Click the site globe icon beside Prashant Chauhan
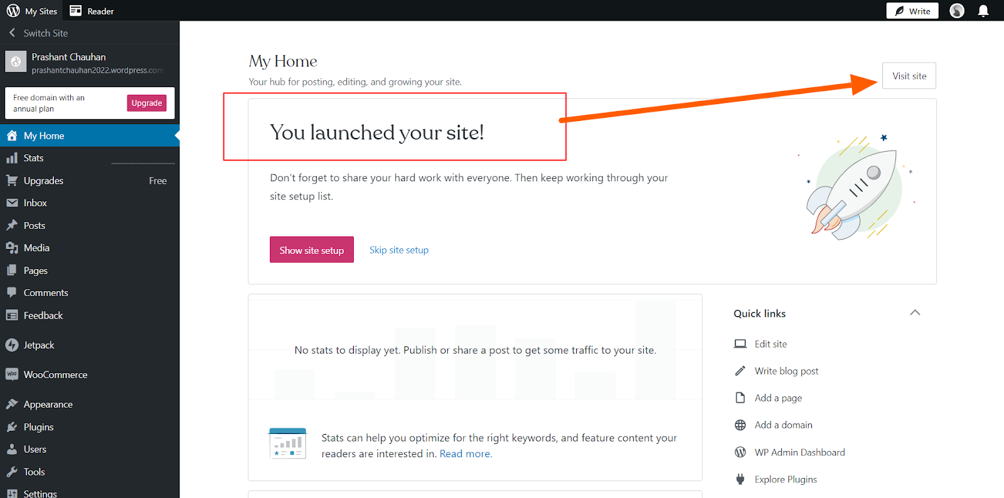This screenshot has height=498, width=1004. 16,61
